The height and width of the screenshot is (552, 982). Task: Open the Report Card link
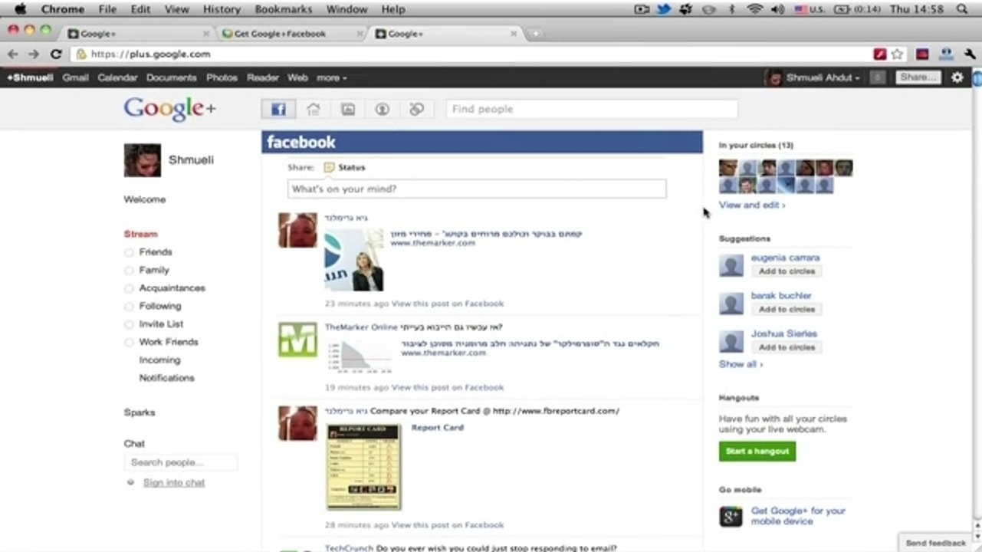tap(437, 428)
